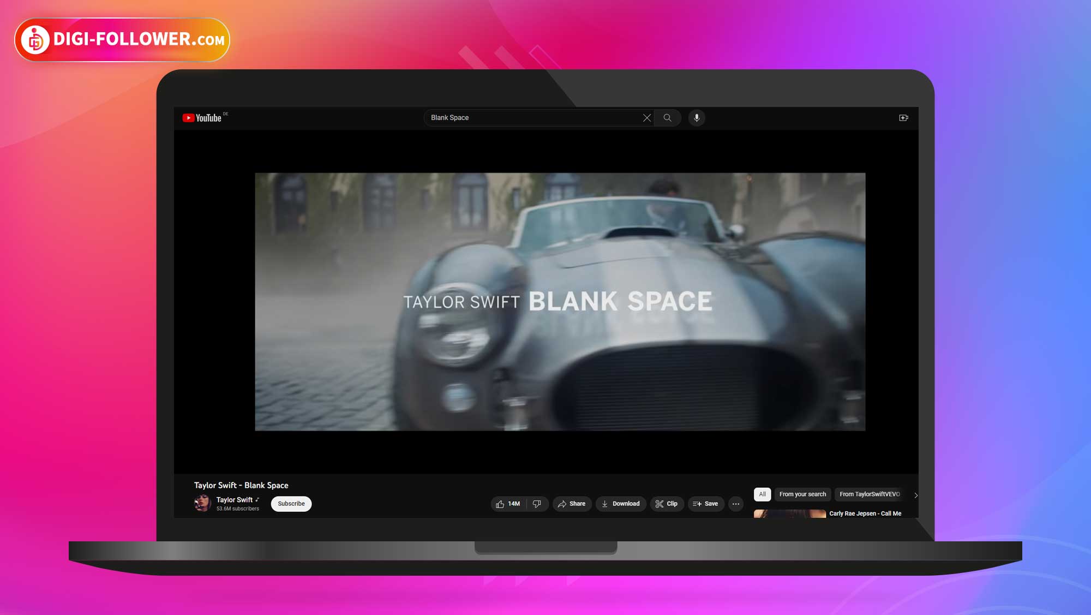The height and width of the screenshot is (615, 1091).
Task: Click the Dislike (thumbs down) icon
Action: pyautogui.click(x=537, y=503)
